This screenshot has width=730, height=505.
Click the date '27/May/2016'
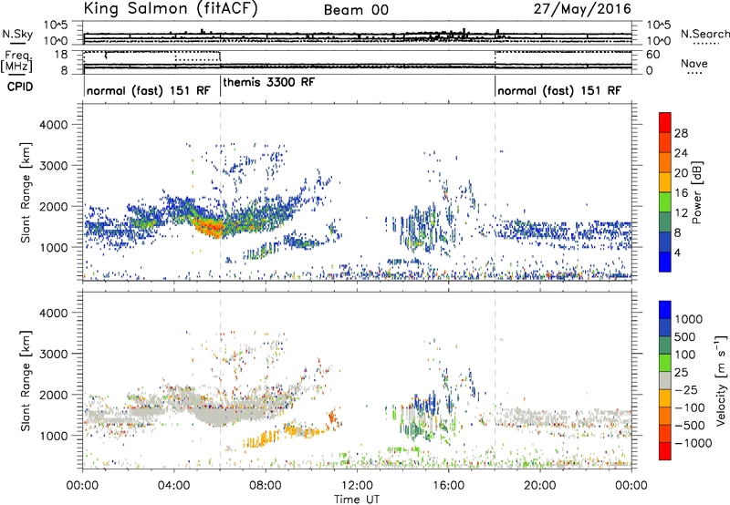(582, 9)
